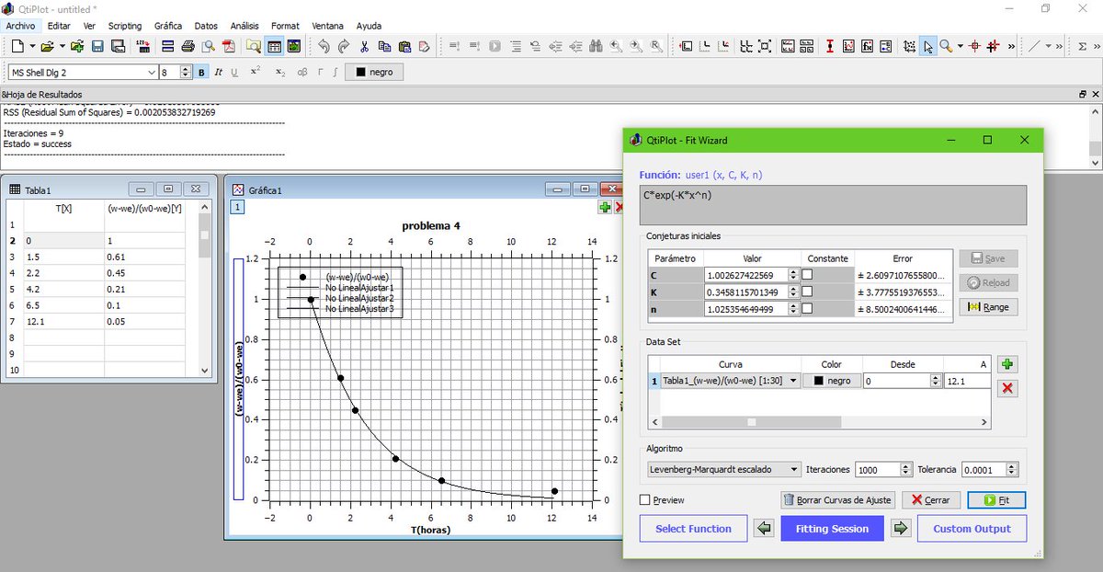Click the superscript x² icon

click(255, 72)
